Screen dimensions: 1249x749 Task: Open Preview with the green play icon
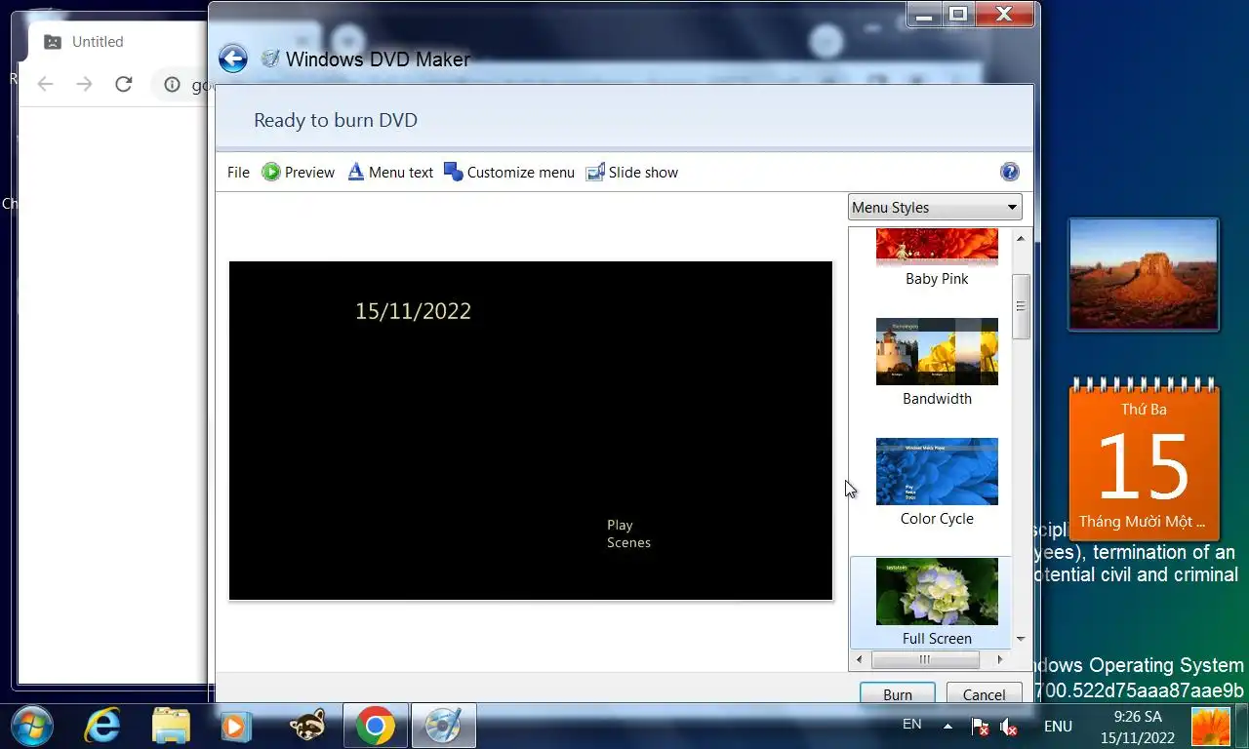pos(299,173)
